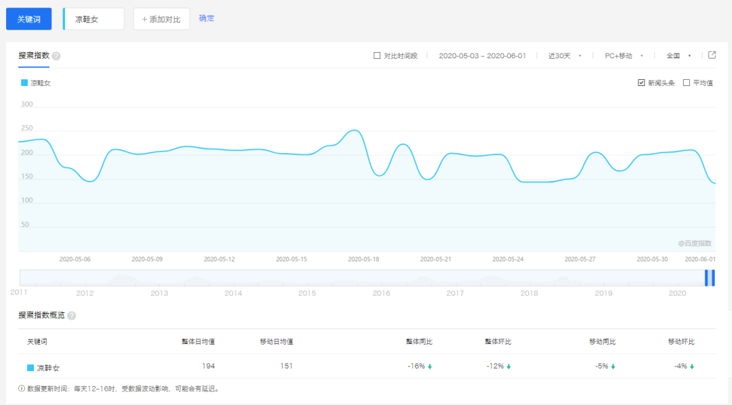Click the 确定 link
The image size is (732, 405).
click(x=206, y=18)
